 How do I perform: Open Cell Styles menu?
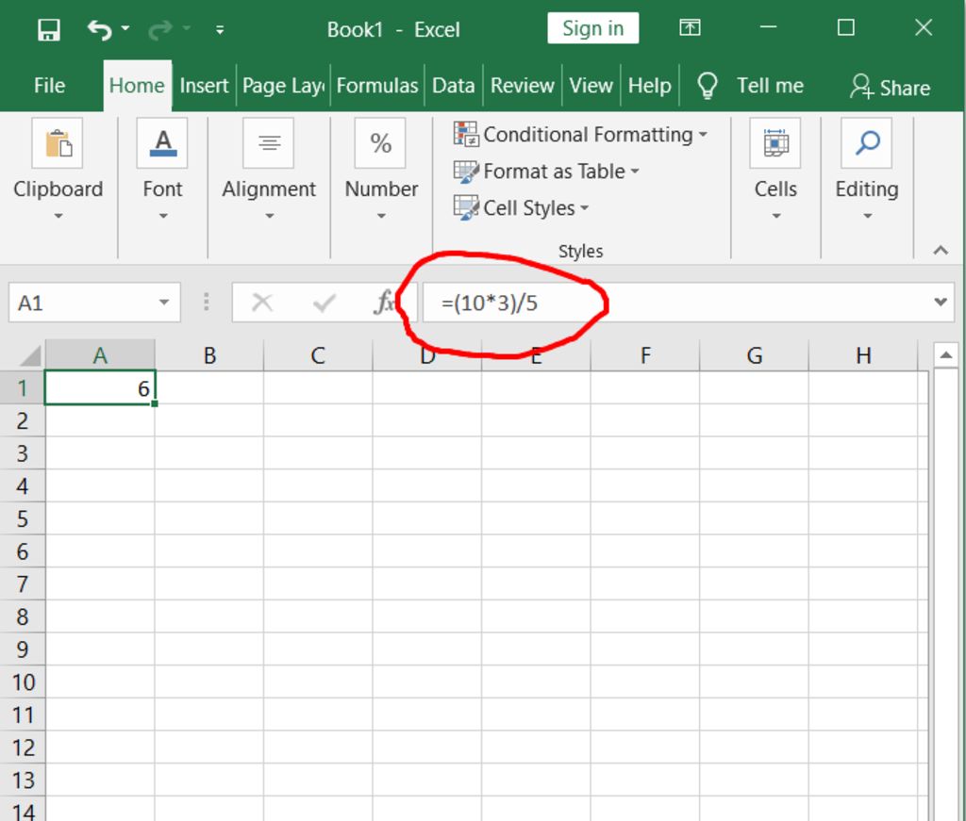521,208
